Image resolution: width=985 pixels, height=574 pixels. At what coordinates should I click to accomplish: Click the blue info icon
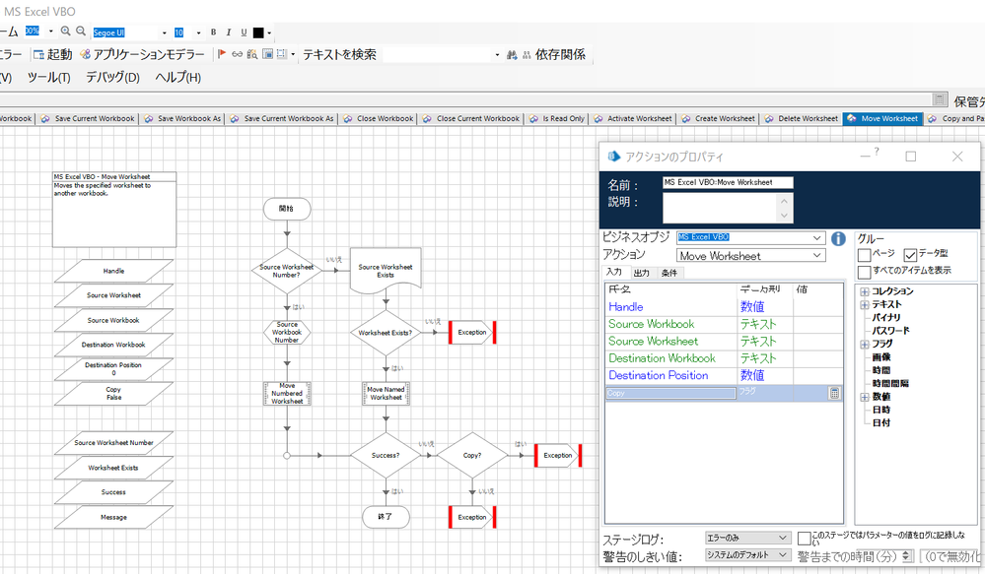pos(838,238)
